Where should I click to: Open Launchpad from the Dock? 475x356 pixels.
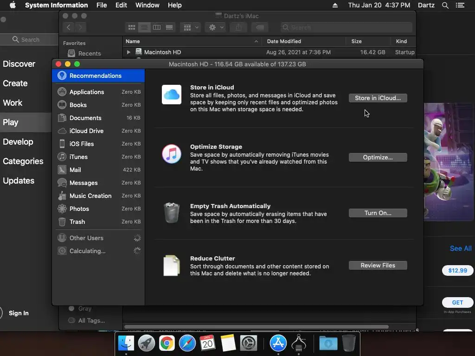click(147, 343)
